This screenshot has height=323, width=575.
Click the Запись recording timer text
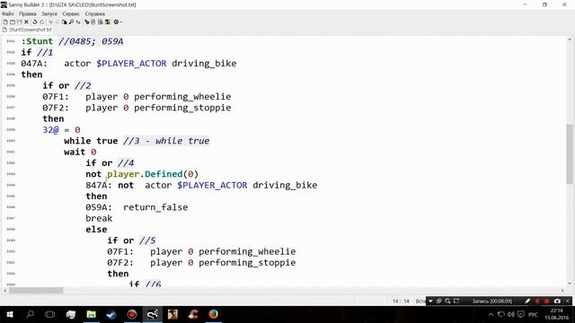click(492, 301)
